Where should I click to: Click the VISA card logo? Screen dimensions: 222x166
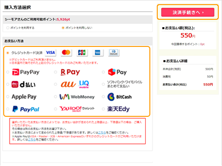[50, 52]
